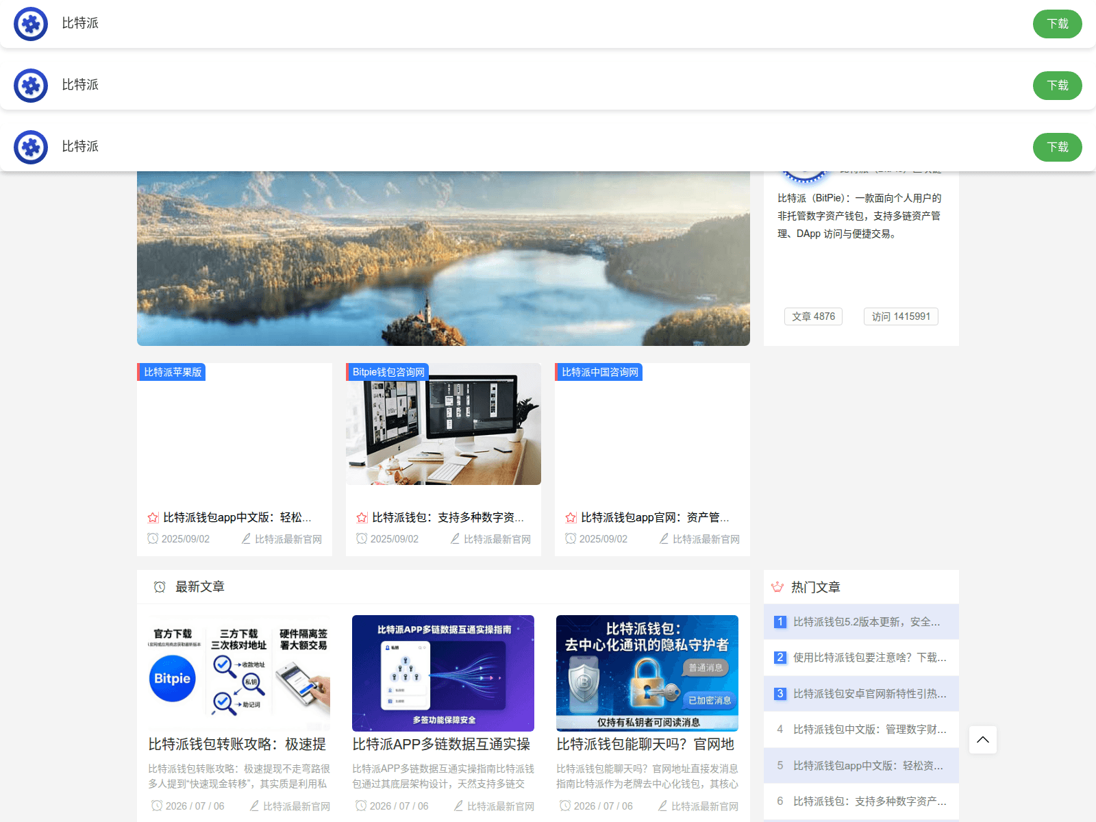Screen dimensions: 1096x822
Task: Click the blue number 2 rank badge
Action: pos(780,658)
